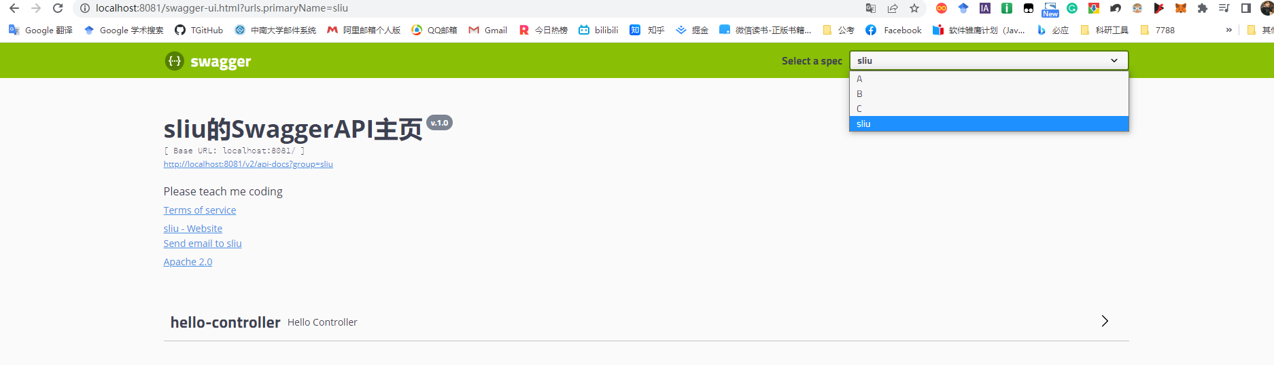Open the bilibili bookmark

[598, 30]
